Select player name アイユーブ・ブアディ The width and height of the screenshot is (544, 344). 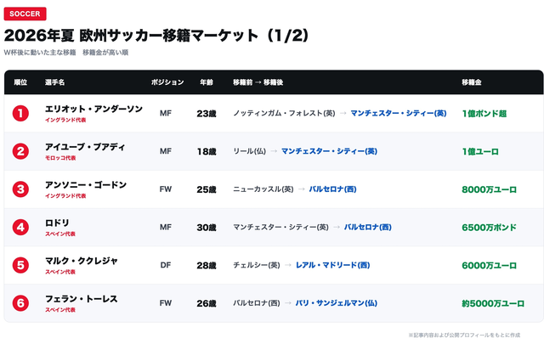click(x=85, y=147)
